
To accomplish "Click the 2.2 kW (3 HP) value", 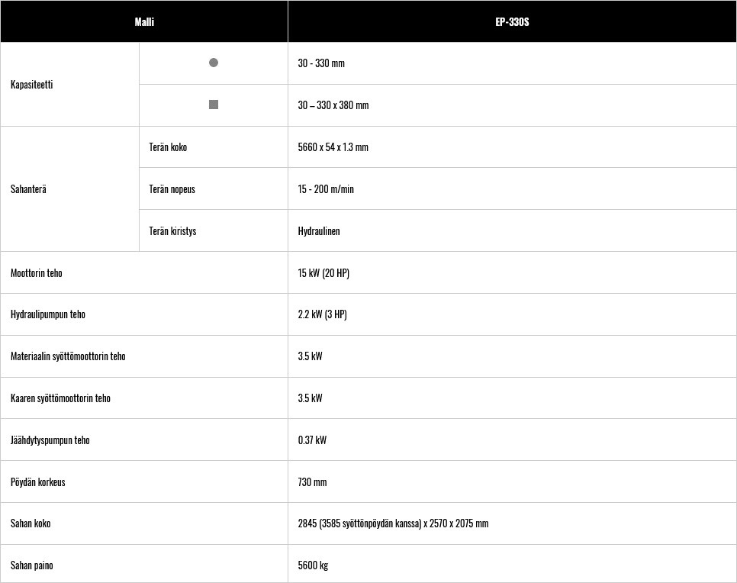I will (323, 314).
